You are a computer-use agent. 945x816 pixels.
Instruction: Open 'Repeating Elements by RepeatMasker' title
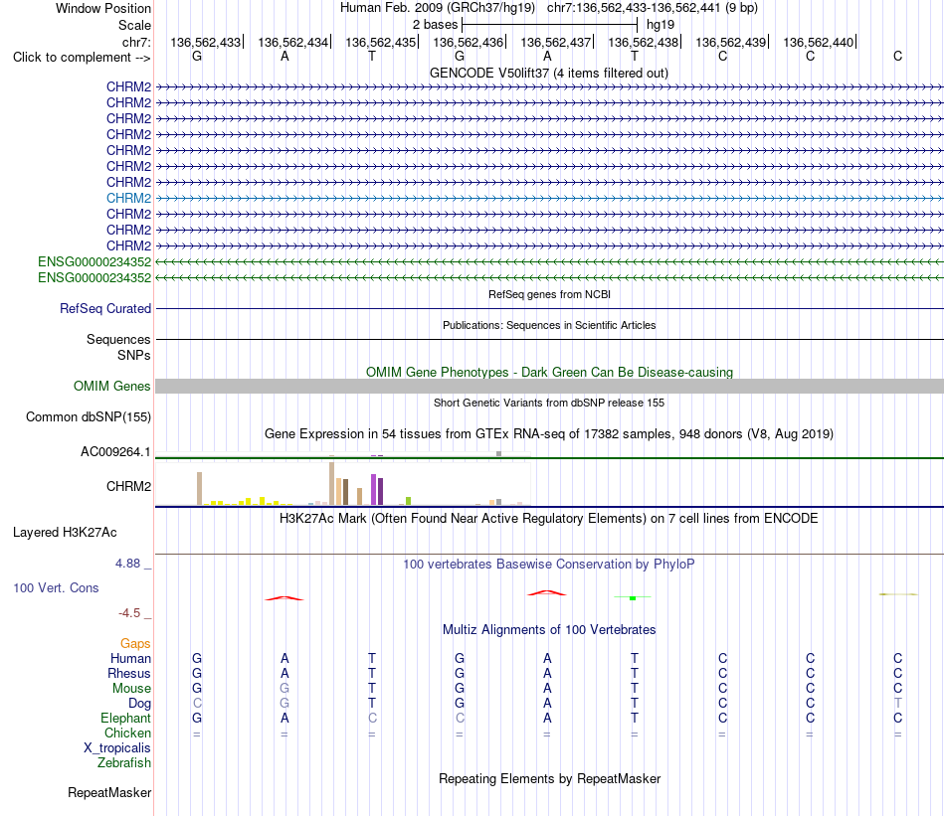pos(549,778)
